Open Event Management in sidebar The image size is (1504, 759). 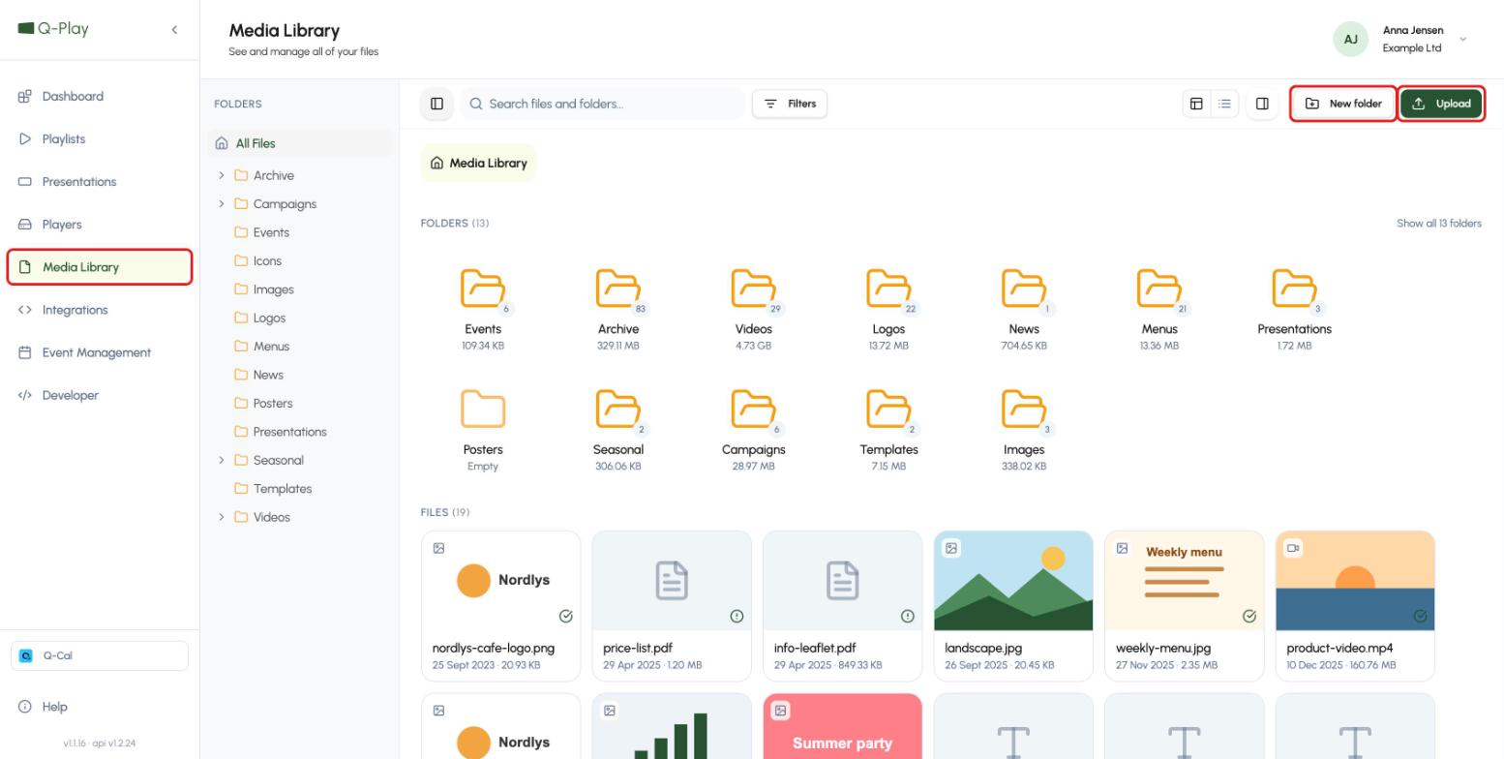pos(100,352)
